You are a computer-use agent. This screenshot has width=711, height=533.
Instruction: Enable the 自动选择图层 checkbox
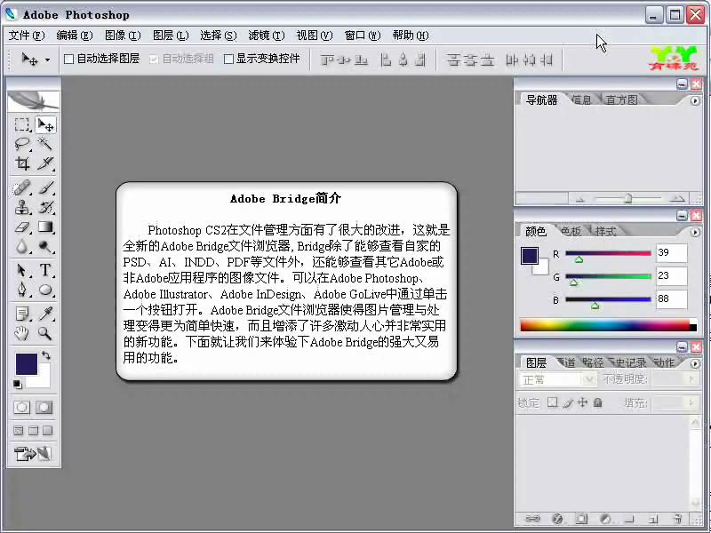pos(69,59)
